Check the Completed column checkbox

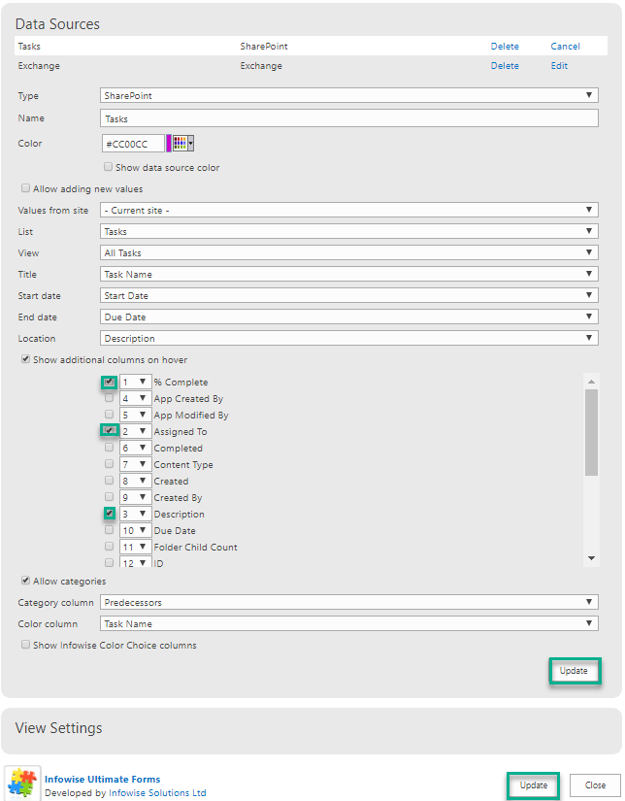109,448
